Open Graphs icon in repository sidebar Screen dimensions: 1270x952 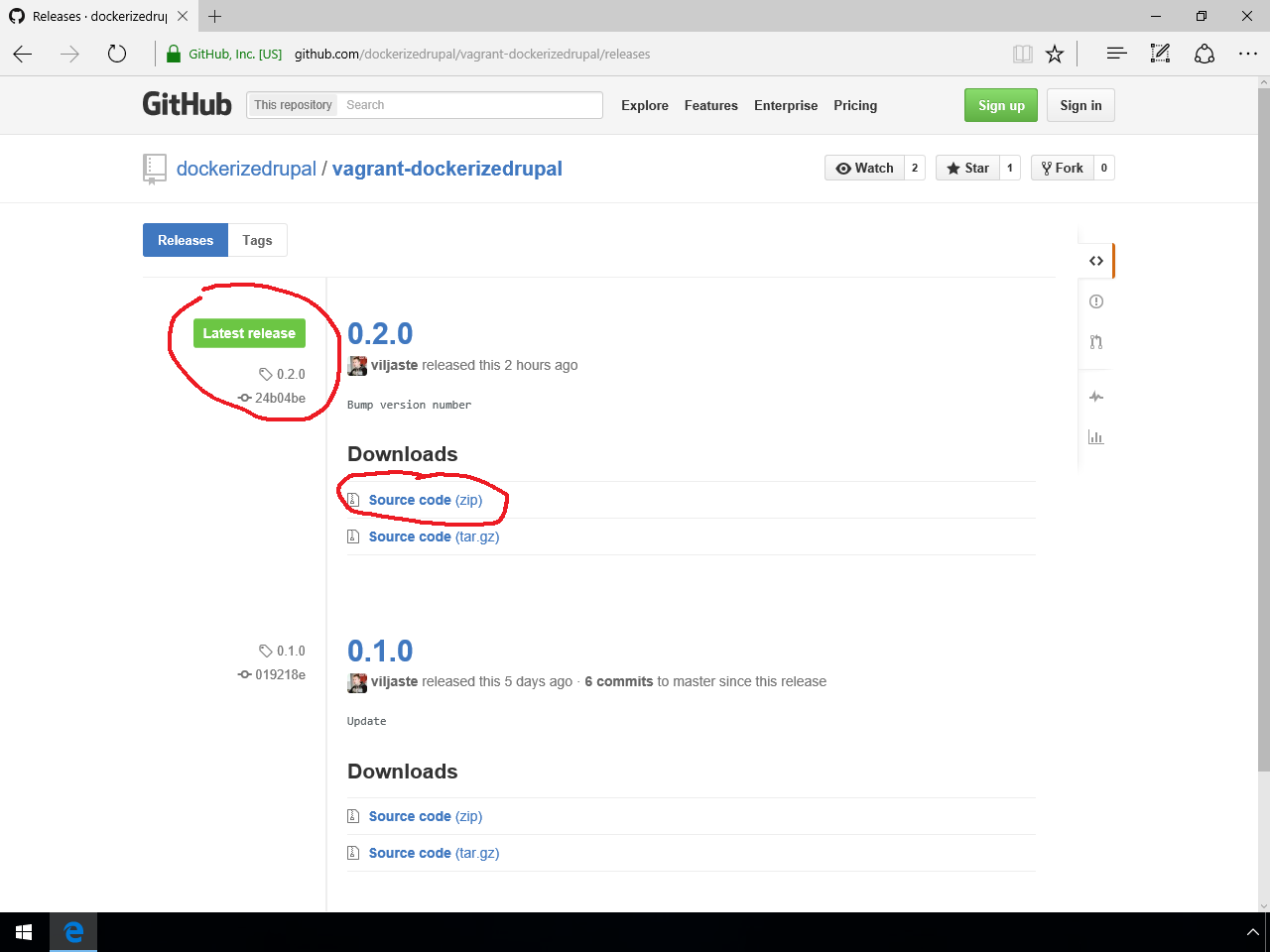(1096, 437)
